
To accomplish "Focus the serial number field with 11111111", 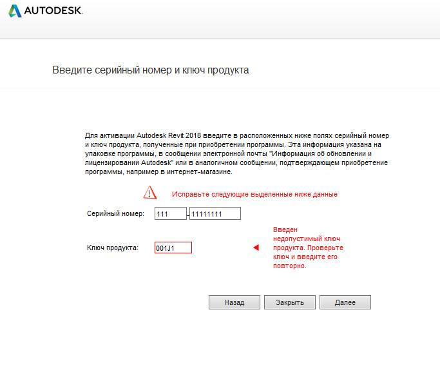I will pyautogui.click(x=215, y=213).
